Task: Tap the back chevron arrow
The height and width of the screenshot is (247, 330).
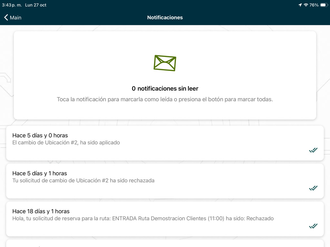Action: 6,17
